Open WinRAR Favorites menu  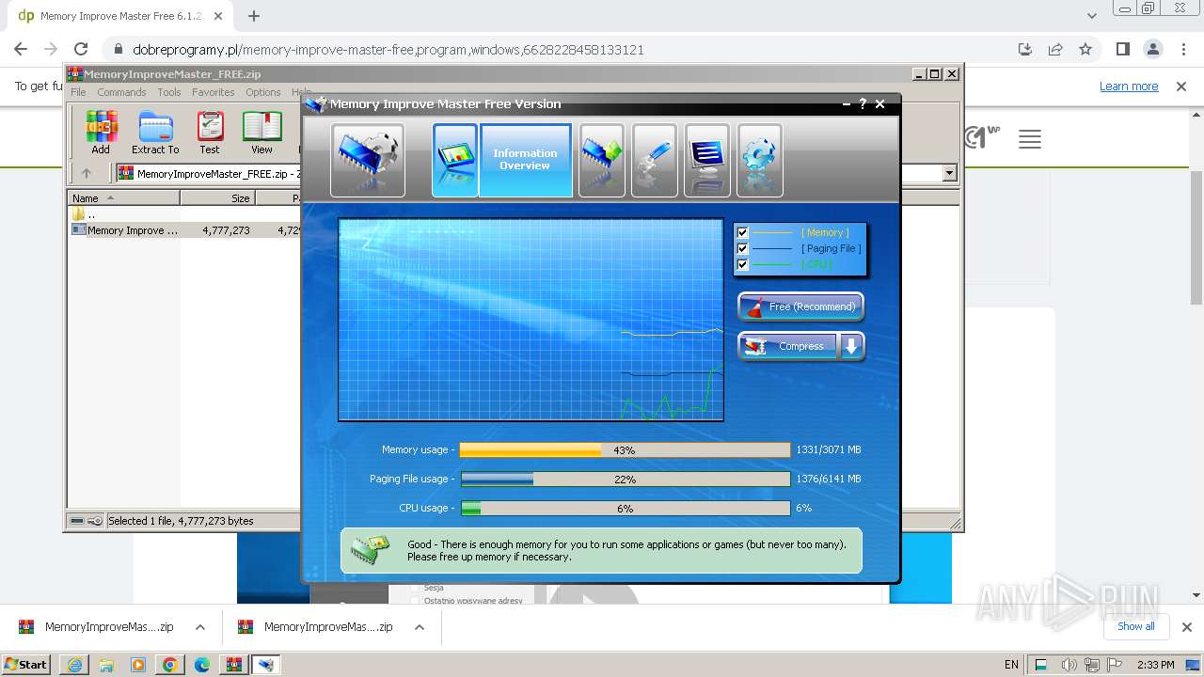point(214,92)
